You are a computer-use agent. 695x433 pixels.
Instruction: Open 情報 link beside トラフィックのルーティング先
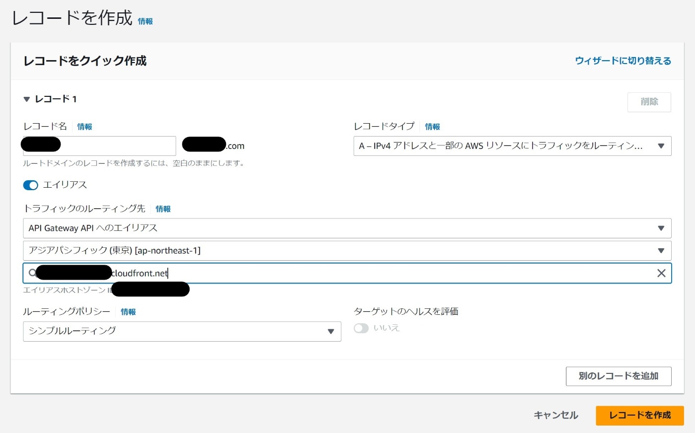coord(163,209)
